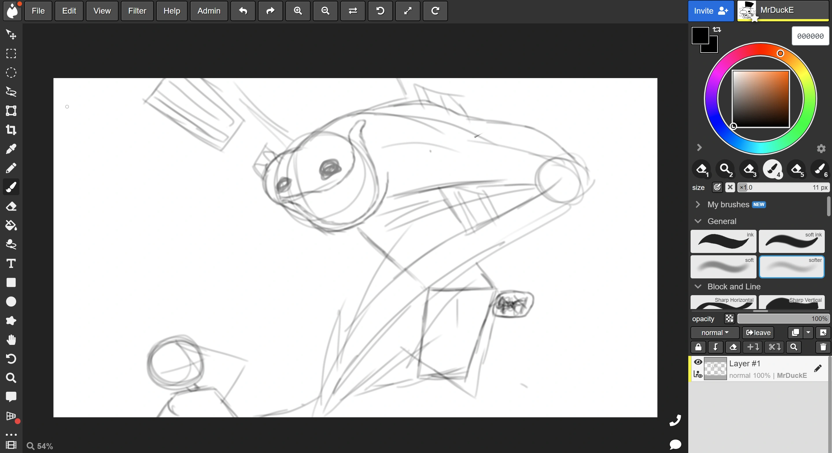This screenshot has height=453, width=832.
Task: Open the Filter menu
Action: [136, 11]
